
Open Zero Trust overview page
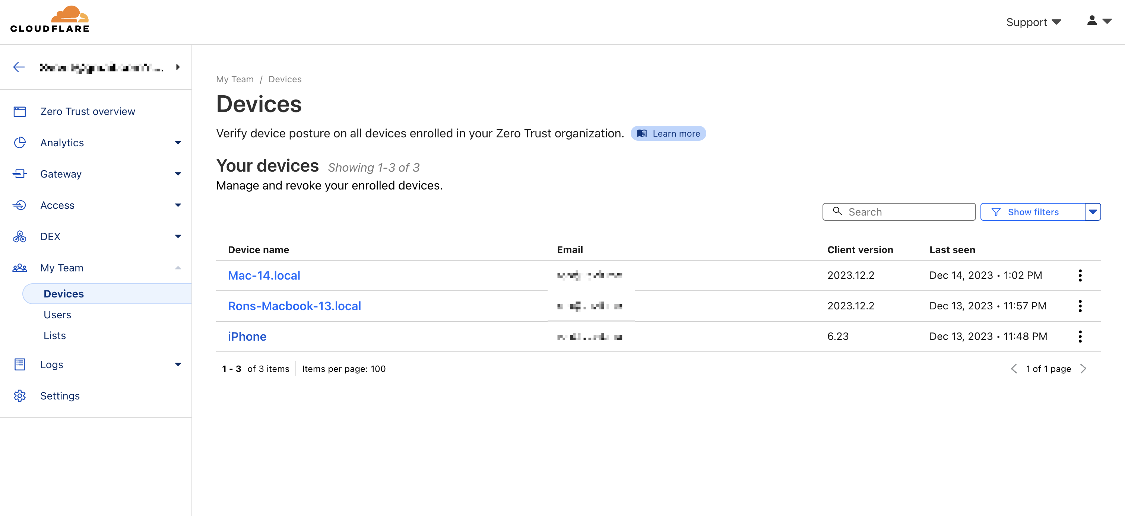[x=87, y=112]
